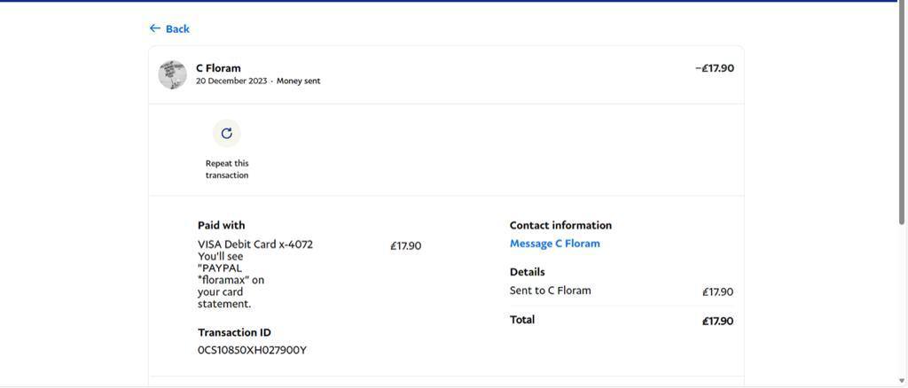Select transaction ID 0CS10850XH027900Y

click(x=252, y=350)
